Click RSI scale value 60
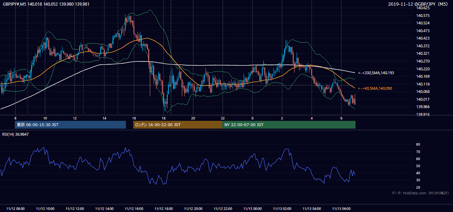453x212 pixels. click(418, 159)
